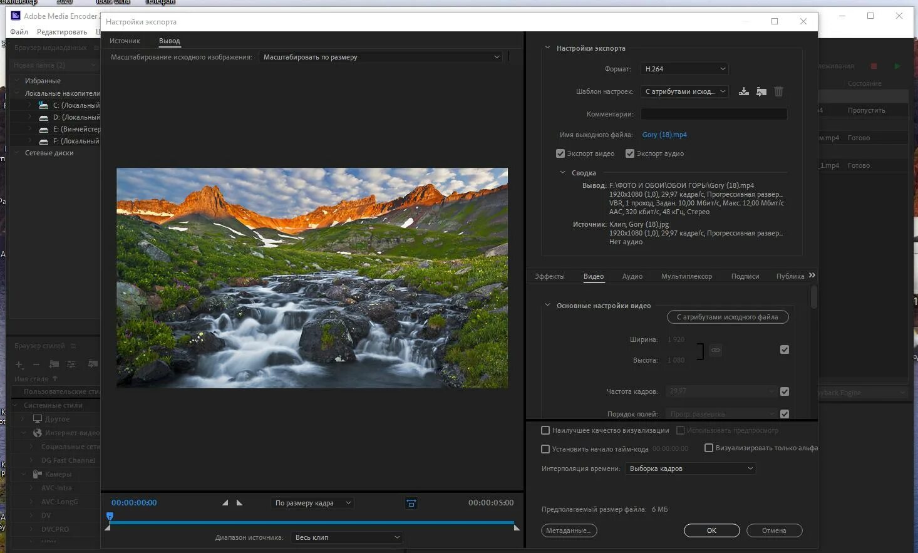Toggle match-source checkbox for width and height
This screenshot has height=553, width=918.
pos(785,349)
